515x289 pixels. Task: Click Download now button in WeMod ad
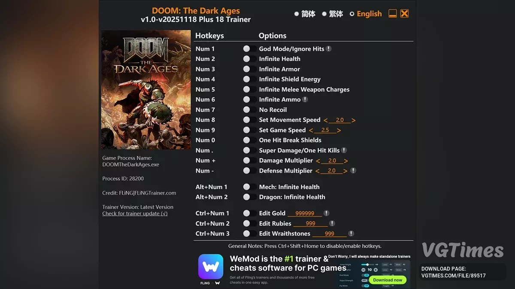[388, 280]
